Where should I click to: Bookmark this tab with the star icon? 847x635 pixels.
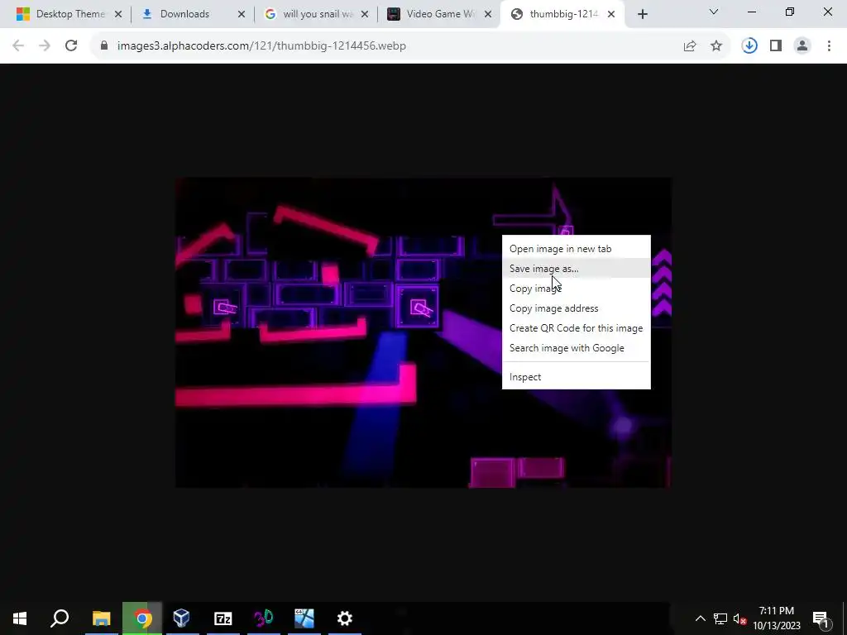[716, 46]
